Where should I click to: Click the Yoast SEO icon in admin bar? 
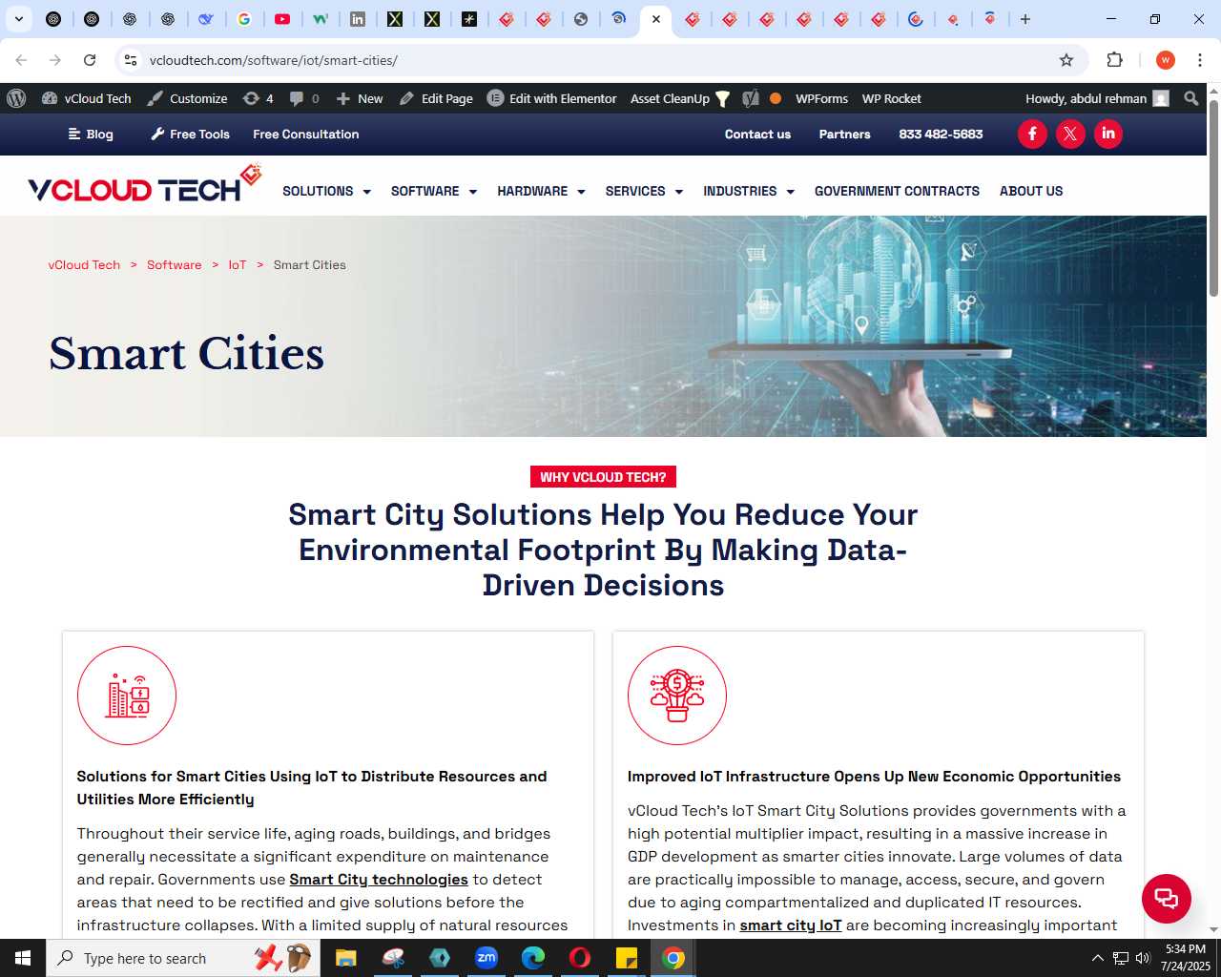pyautogui.click(x=751, y=98)
